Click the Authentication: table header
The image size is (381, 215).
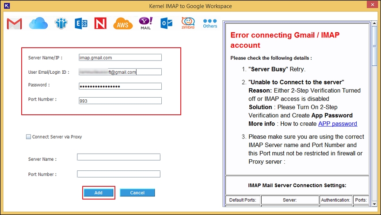click(335, 200)
